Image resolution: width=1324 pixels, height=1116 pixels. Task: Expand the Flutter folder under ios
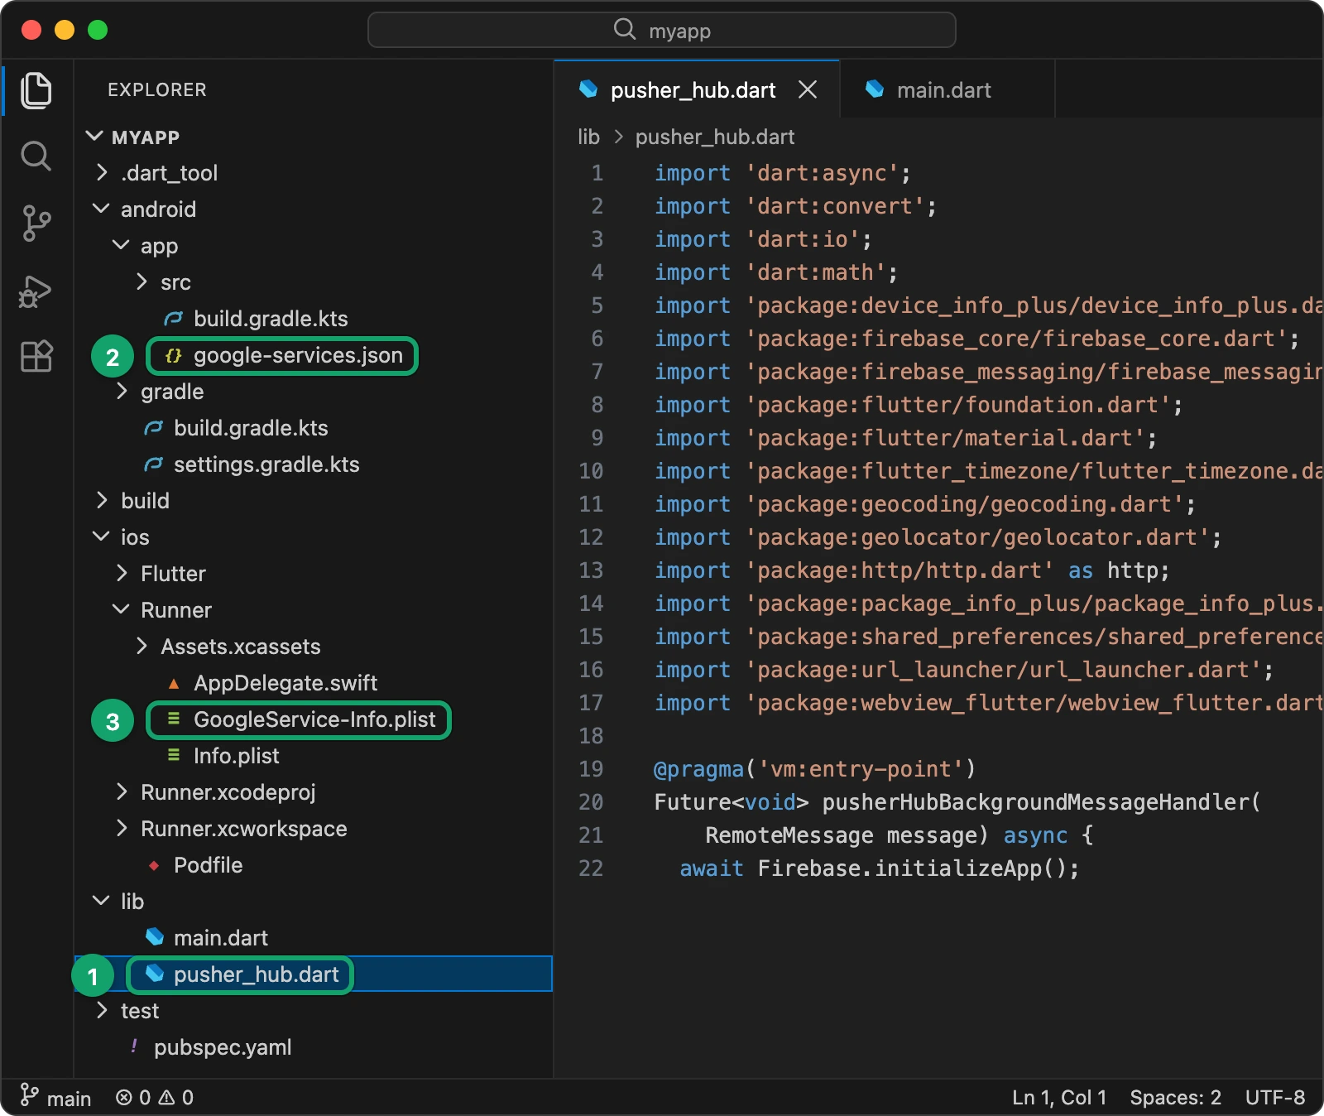pos(122,573)
